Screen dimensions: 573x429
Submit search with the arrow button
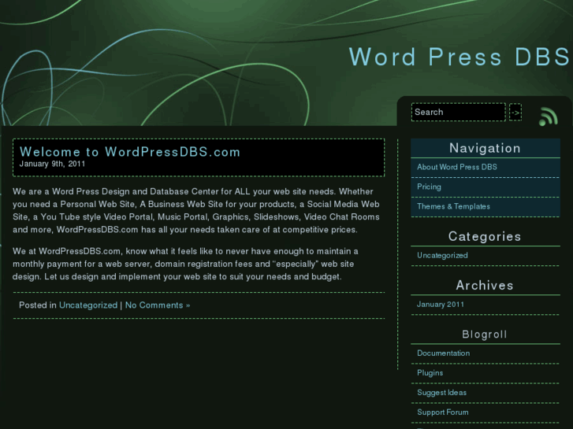tap(515, 112)
